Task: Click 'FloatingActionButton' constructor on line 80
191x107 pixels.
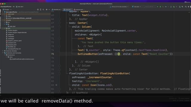Action: coord(115,73)
